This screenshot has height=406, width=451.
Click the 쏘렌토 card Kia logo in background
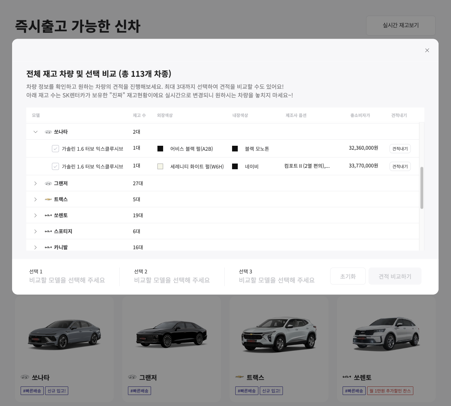347,377
